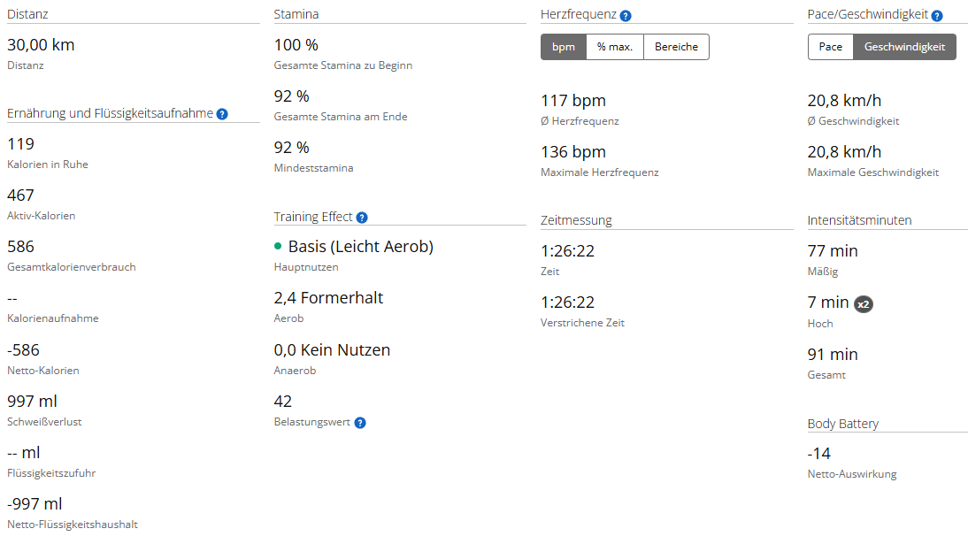Screen dimensions: 968x544
Task: Click the Flüssigkeitszufuhr label
Action: pos(52,473)
